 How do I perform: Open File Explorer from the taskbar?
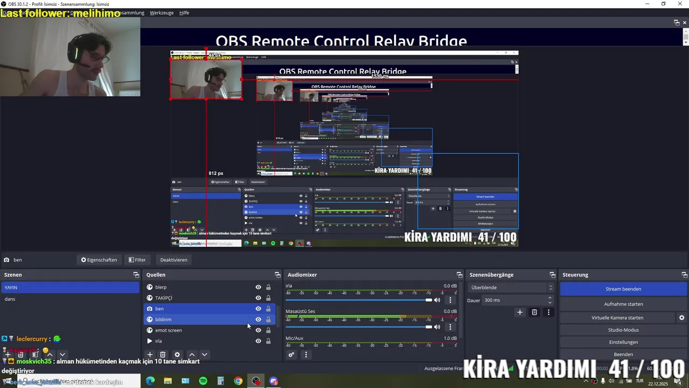[x=168, y=381]
